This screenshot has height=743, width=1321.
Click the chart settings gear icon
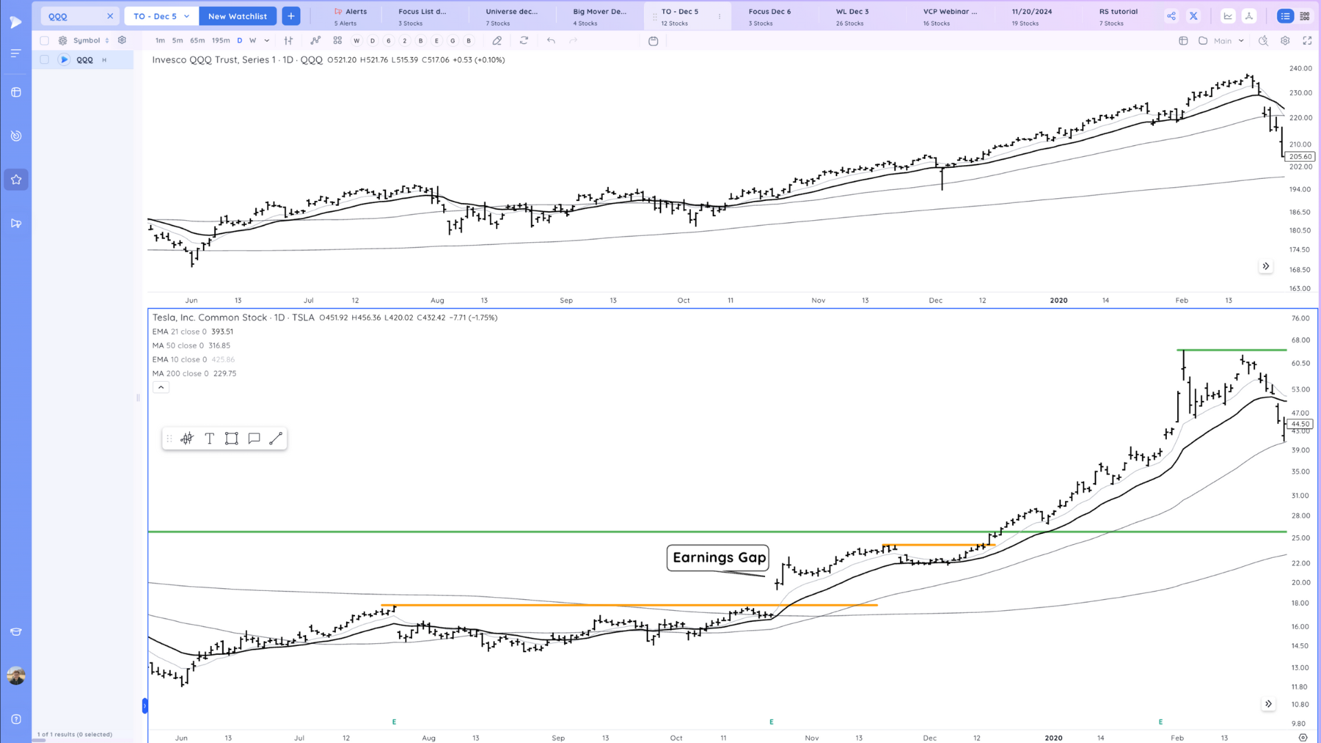[1285, 41]
